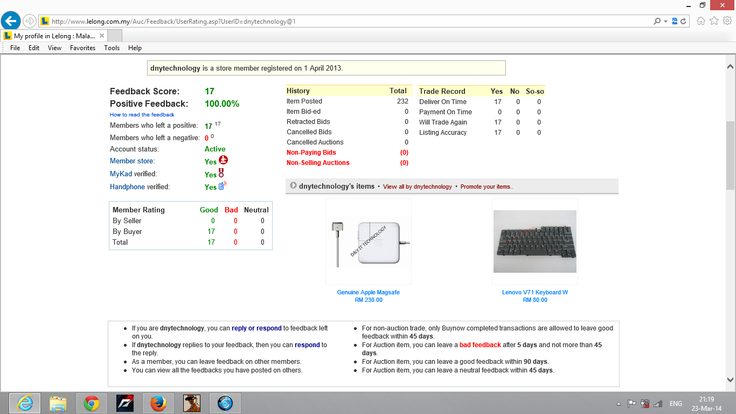Click the browser Forward arrow button
Screen dimensions: 736x414
pos(29,21)
